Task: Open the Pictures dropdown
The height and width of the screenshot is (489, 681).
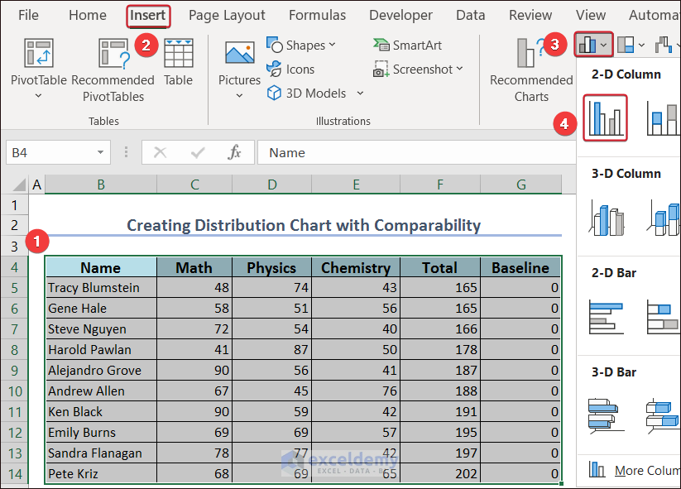Action: (x=239, y=95)
